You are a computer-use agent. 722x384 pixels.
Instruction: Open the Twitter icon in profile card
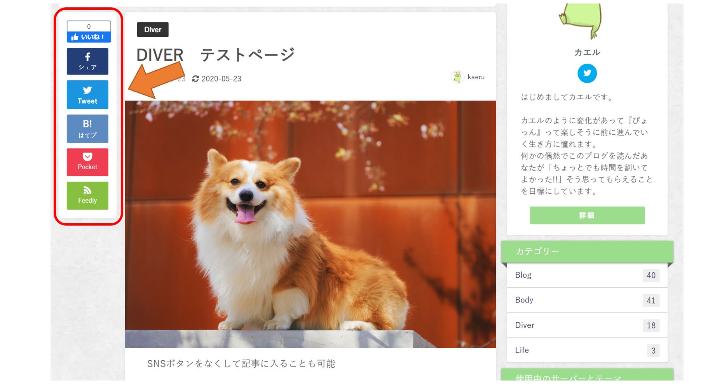click(587, 73)
